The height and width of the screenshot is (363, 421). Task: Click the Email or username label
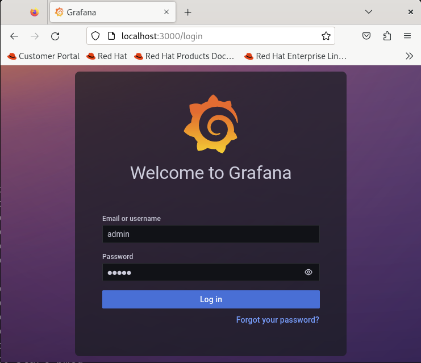click(x=131, y=219)
